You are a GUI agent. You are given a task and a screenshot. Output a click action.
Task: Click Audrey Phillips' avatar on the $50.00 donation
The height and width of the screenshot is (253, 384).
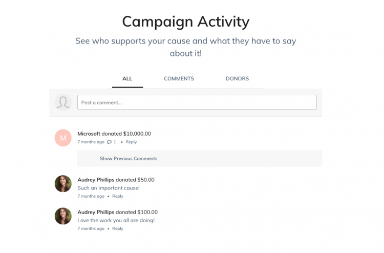(63, 184)
